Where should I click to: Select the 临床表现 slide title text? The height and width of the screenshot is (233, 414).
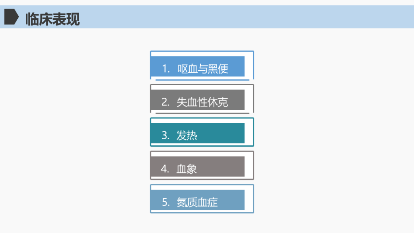[x=52, y=19]
